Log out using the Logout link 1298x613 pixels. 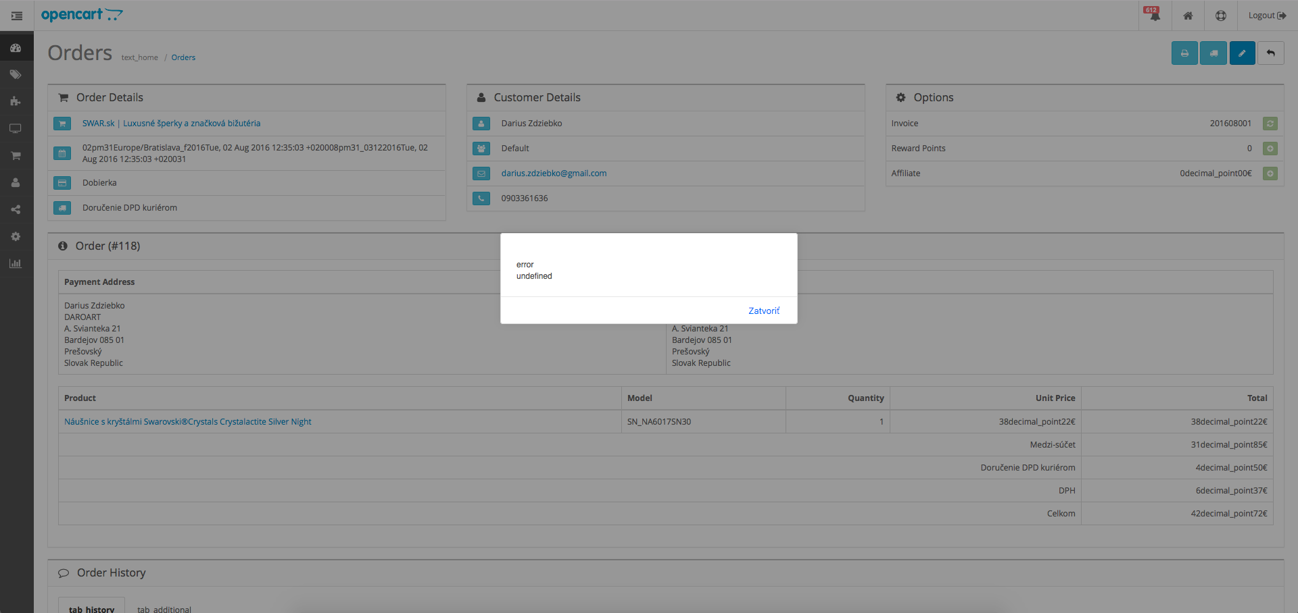click(x=1267, y=16)
